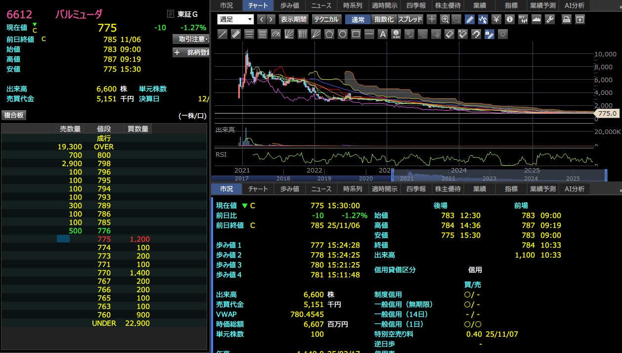Toggle the chart line cursor icon

tap(483, 19)
